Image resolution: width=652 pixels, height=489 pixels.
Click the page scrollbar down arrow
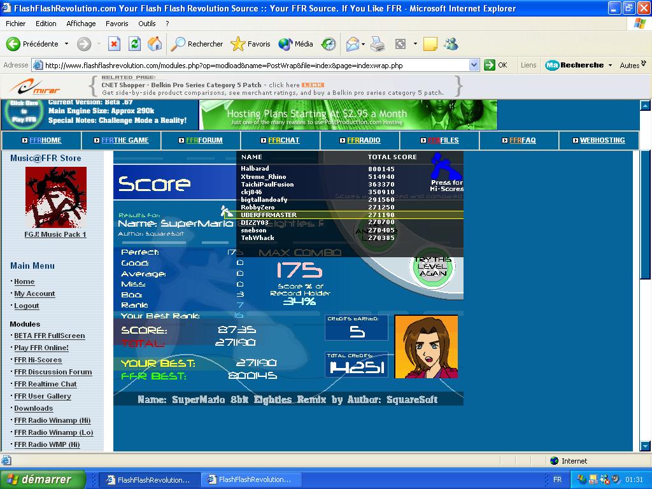645,446
